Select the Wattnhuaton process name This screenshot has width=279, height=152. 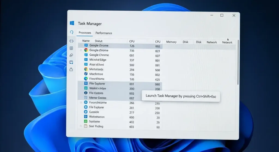point(97,117)
